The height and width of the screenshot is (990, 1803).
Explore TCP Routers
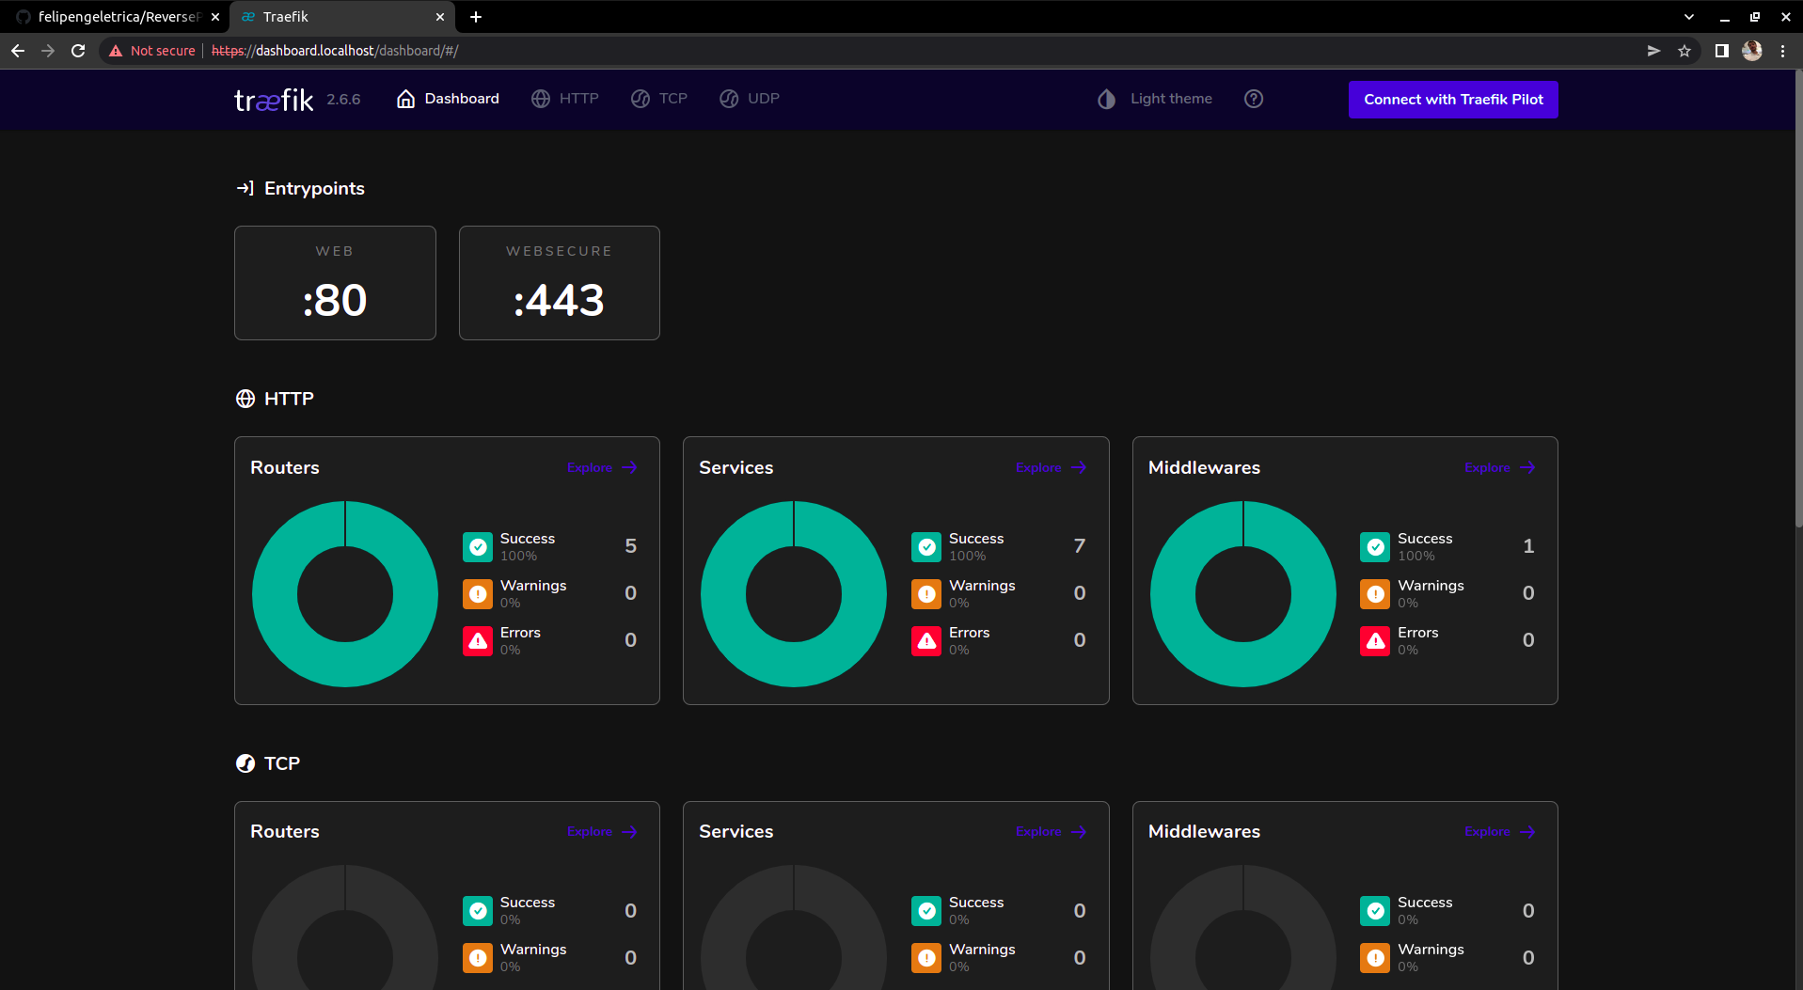[602, 832]
